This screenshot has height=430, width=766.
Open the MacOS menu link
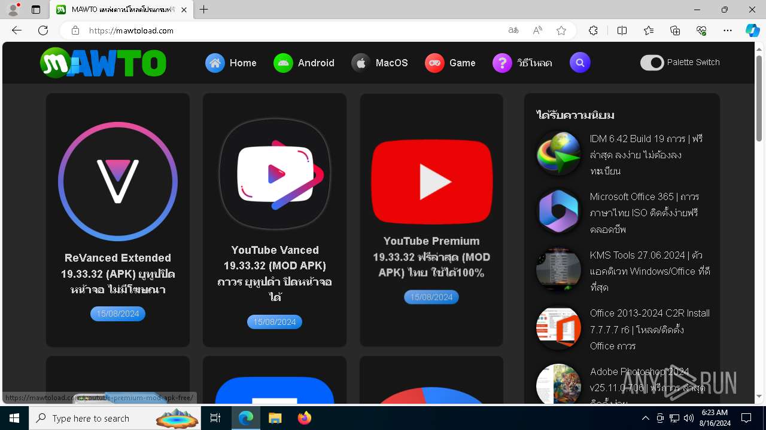[392, 63]
